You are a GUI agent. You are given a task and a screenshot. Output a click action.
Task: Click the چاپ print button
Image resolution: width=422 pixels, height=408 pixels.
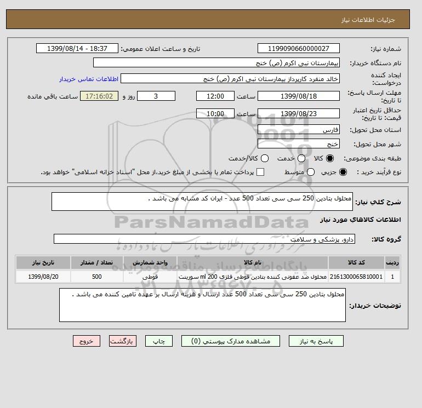(159, 341)
